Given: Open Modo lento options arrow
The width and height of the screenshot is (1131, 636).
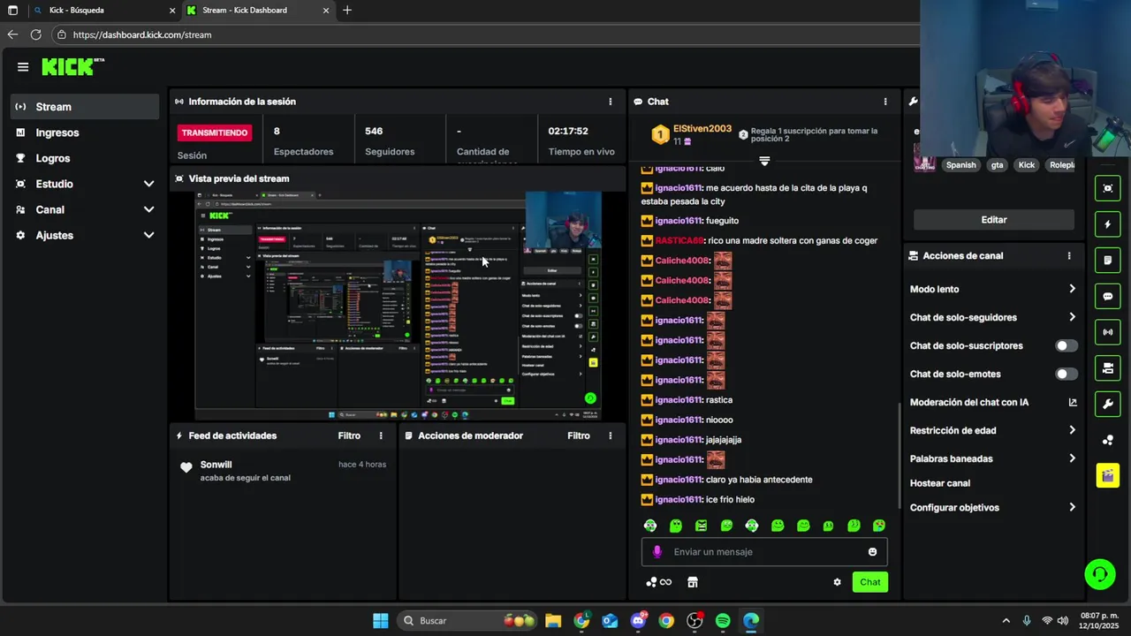Looking at the screenshot, I should tap(1072, 289).
